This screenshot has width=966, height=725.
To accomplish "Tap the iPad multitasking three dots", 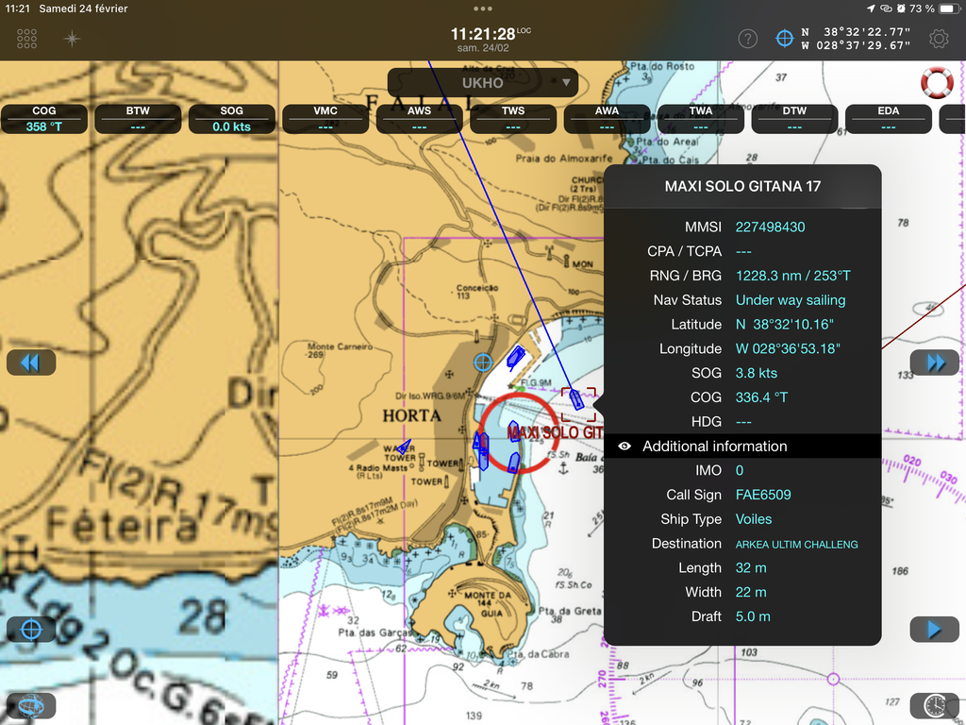I will coord(483,8).
